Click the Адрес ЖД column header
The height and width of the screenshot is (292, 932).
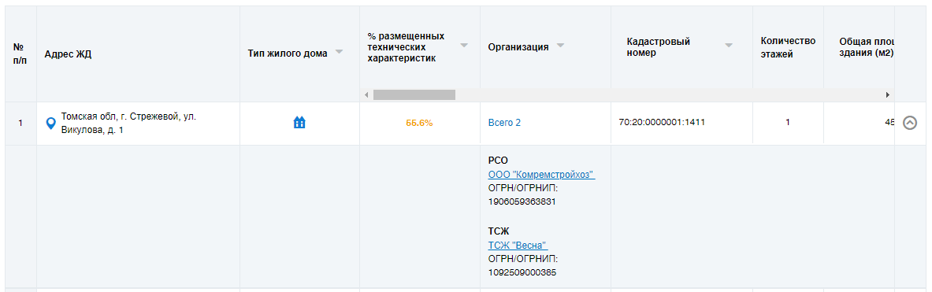pyautogui.click(x=68, y=54)
